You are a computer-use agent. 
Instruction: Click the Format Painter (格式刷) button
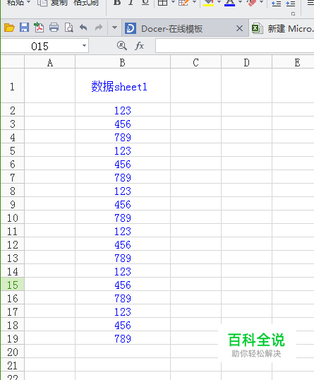click(x=86, y=3)
